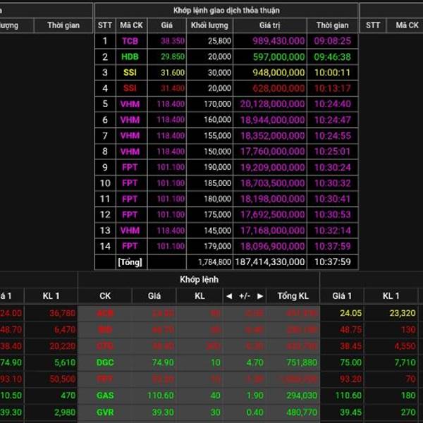Click GAS total volume 294,030

tap(302, 396)
